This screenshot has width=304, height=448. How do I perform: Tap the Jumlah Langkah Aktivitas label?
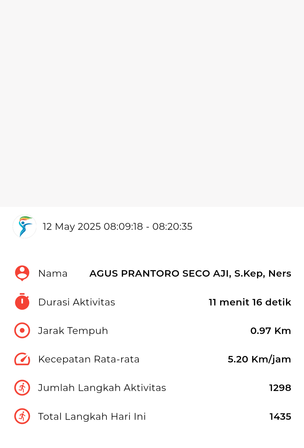102,388
